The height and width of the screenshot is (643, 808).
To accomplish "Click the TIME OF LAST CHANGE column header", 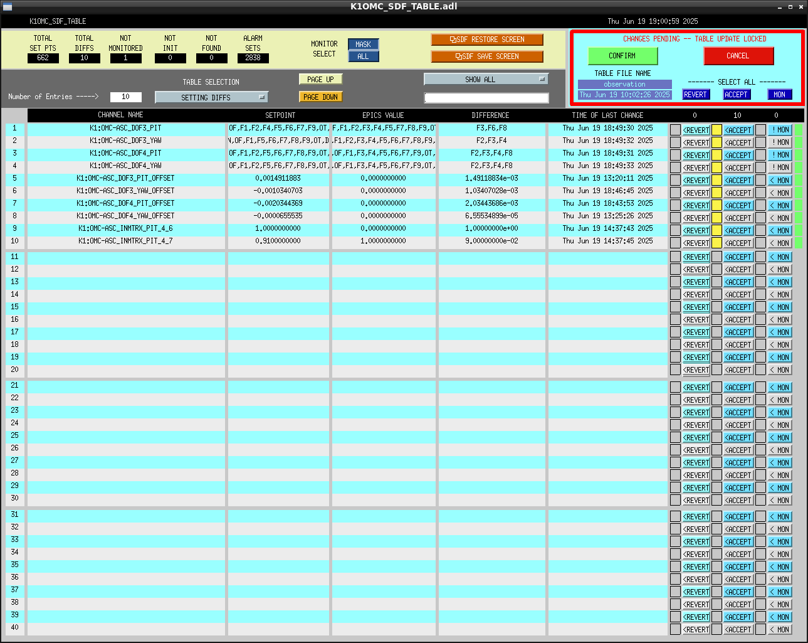I will (x=607, y=115).
